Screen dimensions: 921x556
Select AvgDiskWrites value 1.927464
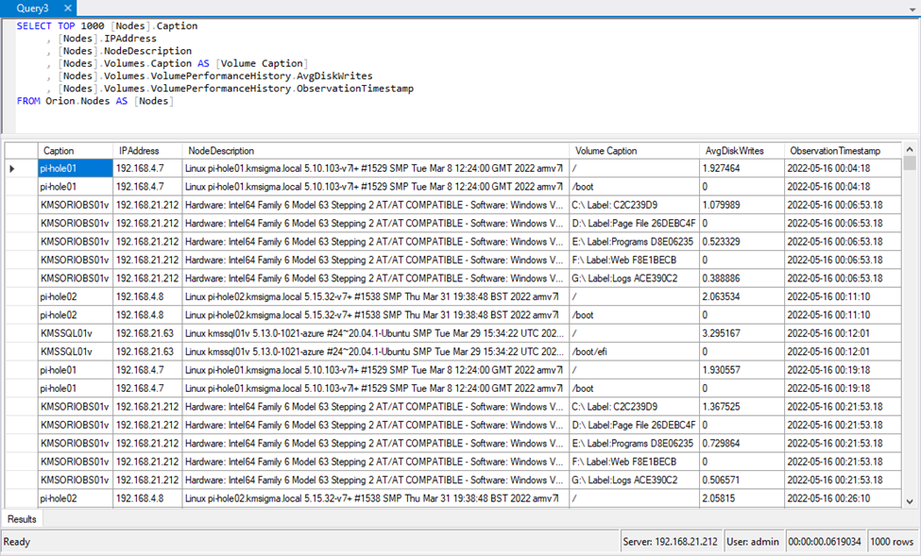742,169
